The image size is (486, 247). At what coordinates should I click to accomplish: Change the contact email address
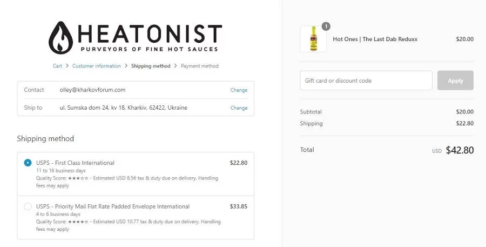239,90
